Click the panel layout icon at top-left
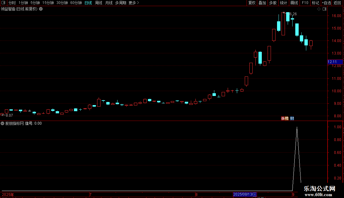Image resolution: width=344 pixels, height=198 pixels. tap(3, 3)
